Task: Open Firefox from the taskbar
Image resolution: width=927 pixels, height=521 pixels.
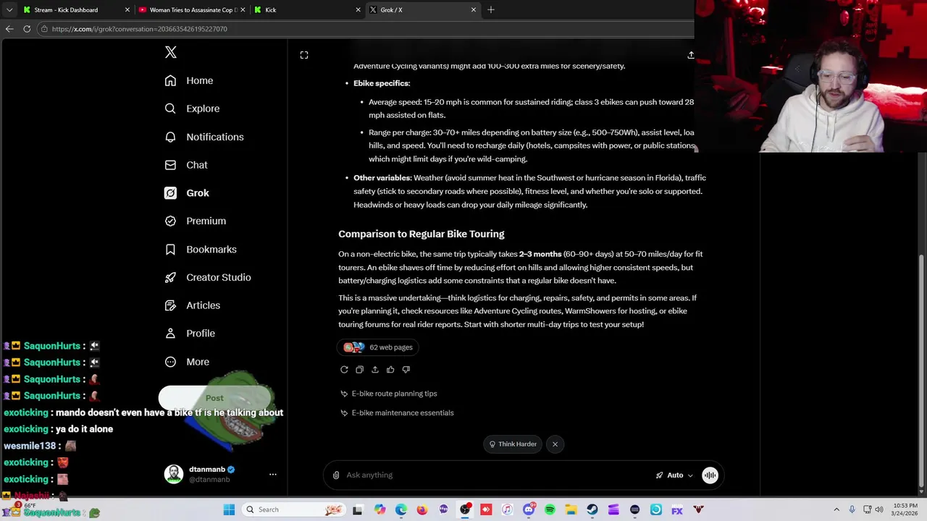Action: (x=422, y=509)
